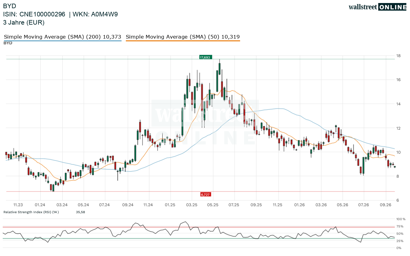This screenshot has width=410, height=256.
Task: Click the 6 price axis label
Action: (397, 200)
